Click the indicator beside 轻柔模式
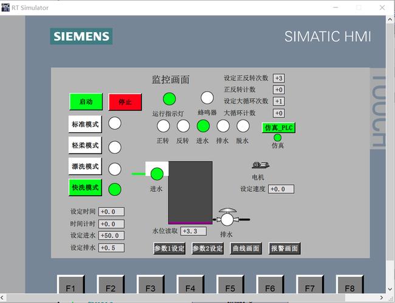Image resolution: width=395 pixels, height=303 pixels. coord(115,147)
